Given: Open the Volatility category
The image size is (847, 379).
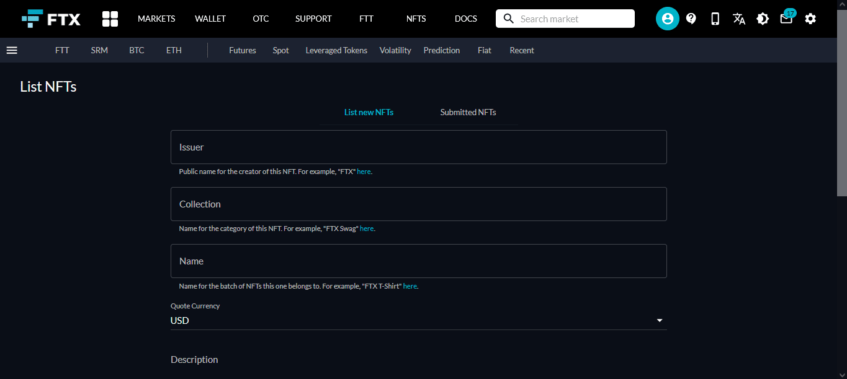Looking at the screenshot, I should (x=395, y=50).
